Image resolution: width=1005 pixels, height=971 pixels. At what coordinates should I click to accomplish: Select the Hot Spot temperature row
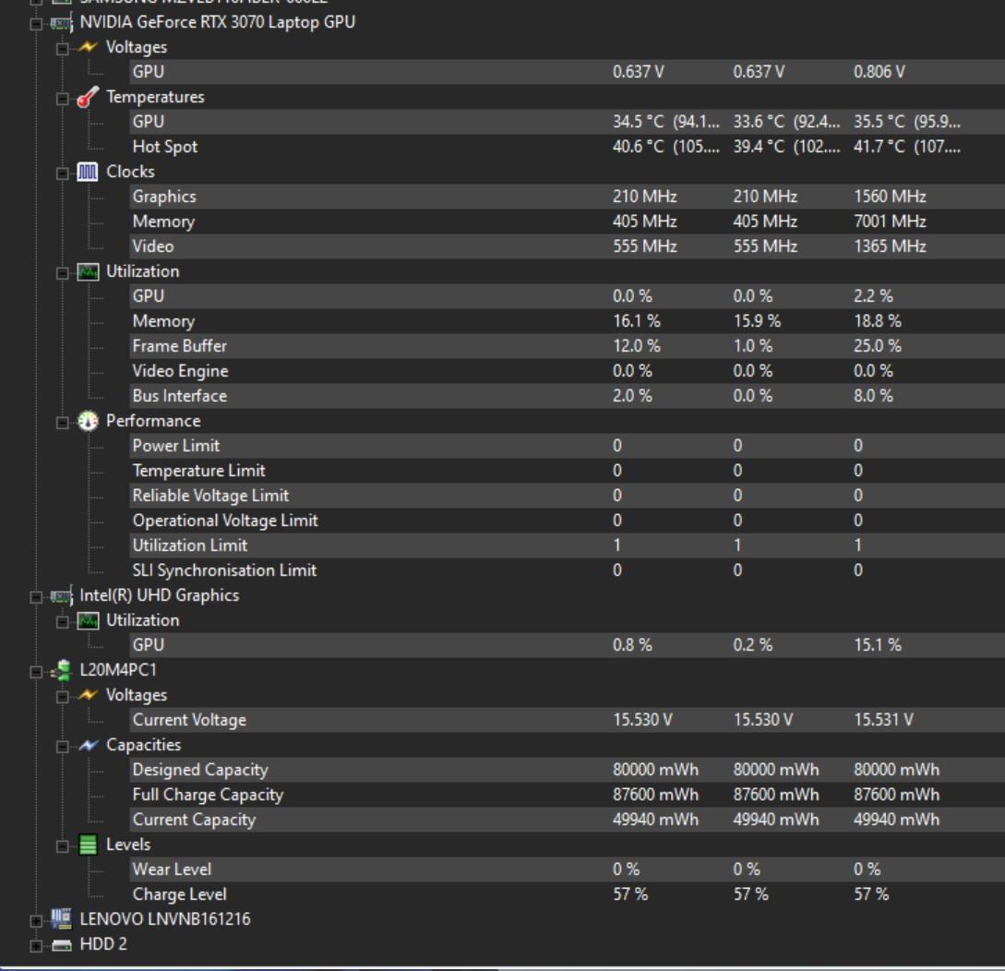click(x=568, y=147)
